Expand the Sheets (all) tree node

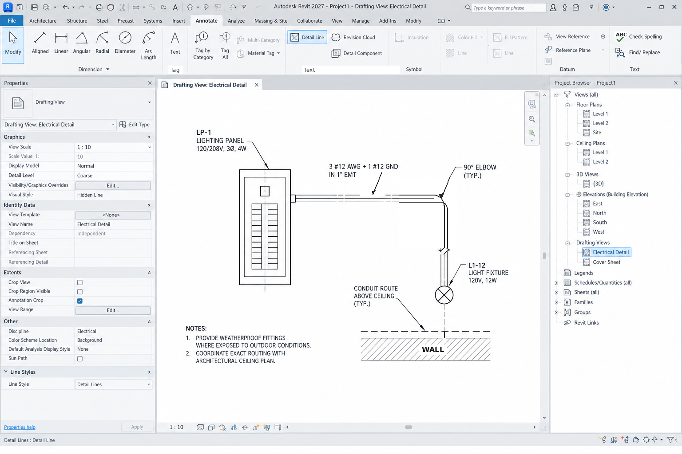pos(556,293)
